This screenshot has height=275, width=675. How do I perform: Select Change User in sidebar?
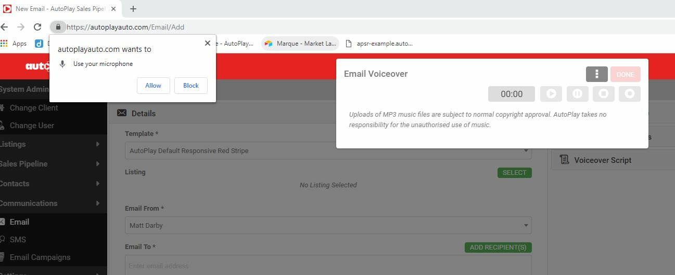coord(32,126)
